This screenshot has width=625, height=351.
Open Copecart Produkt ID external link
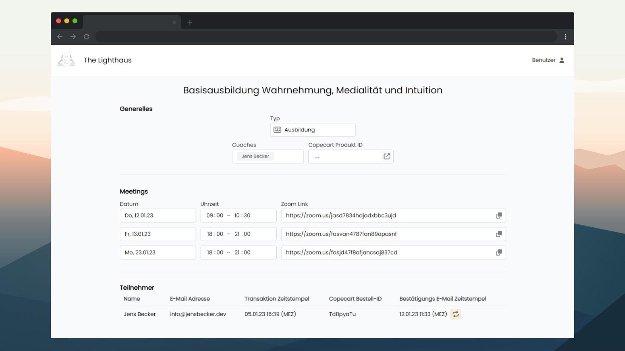point(386,156)
